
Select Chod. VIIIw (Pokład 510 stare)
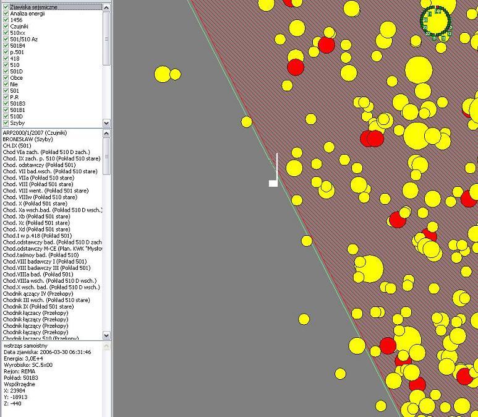tap(40, 197)
